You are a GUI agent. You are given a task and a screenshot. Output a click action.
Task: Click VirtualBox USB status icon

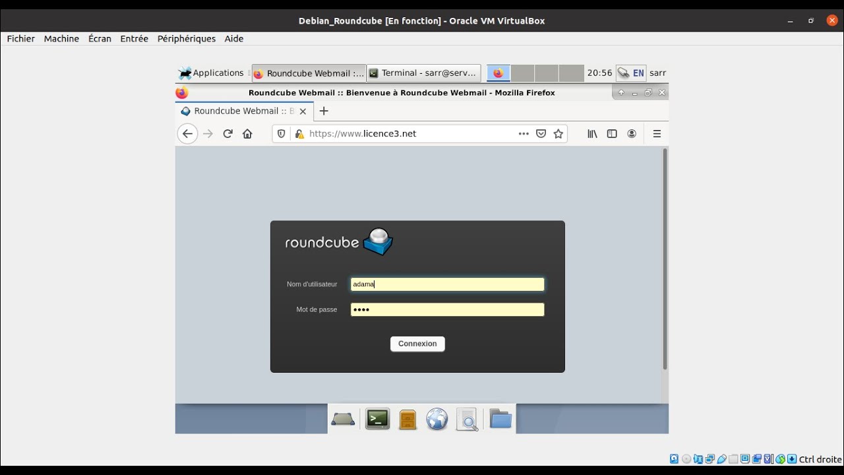tap(722, 459)
